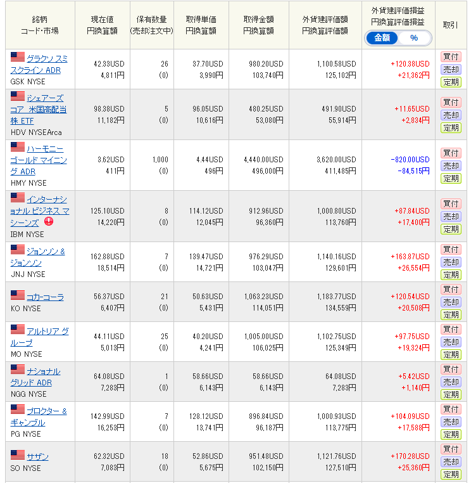471x483 pixels.
Task: Click 買付 button for NGG
Action: coord(451,370)
